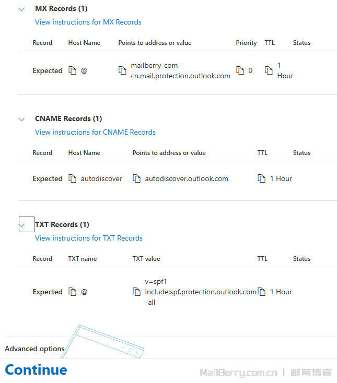Screen dimensions: 337x383
Task: Collapse the CNAME Records section
Action: point(21,119)
